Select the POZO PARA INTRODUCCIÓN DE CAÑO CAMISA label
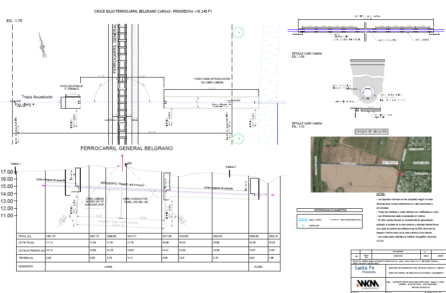This screenshot has width=446, height=293. [x=212, y=81]
